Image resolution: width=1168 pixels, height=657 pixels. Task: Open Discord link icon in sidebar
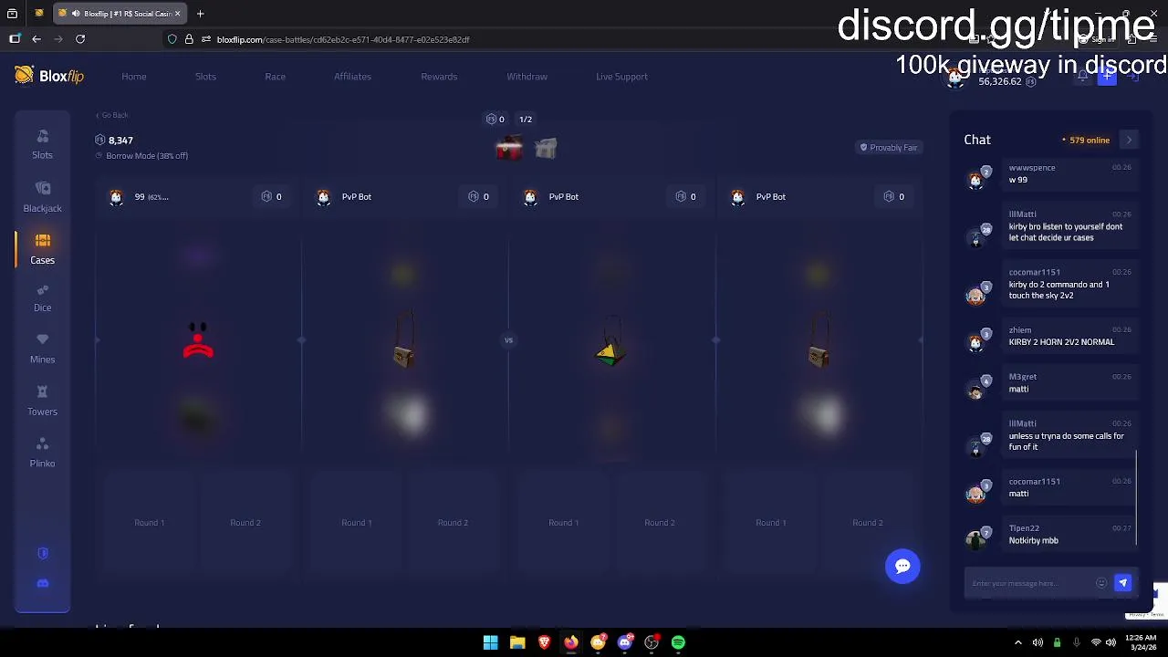[x=43, y=583]
